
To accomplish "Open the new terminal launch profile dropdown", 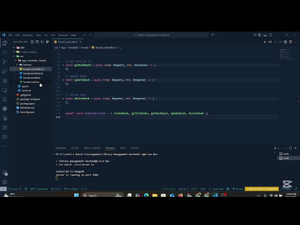I will pyautogui.click(x=278, y=148).
